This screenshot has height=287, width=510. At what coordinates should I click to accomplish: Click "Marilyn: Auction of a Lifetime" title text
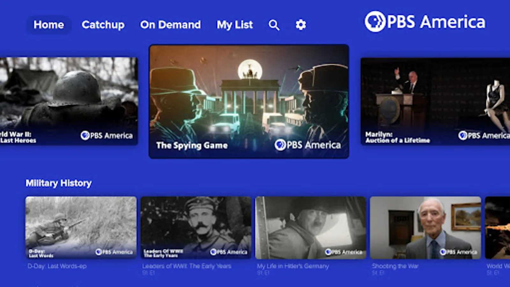click(x=397, y=137)
